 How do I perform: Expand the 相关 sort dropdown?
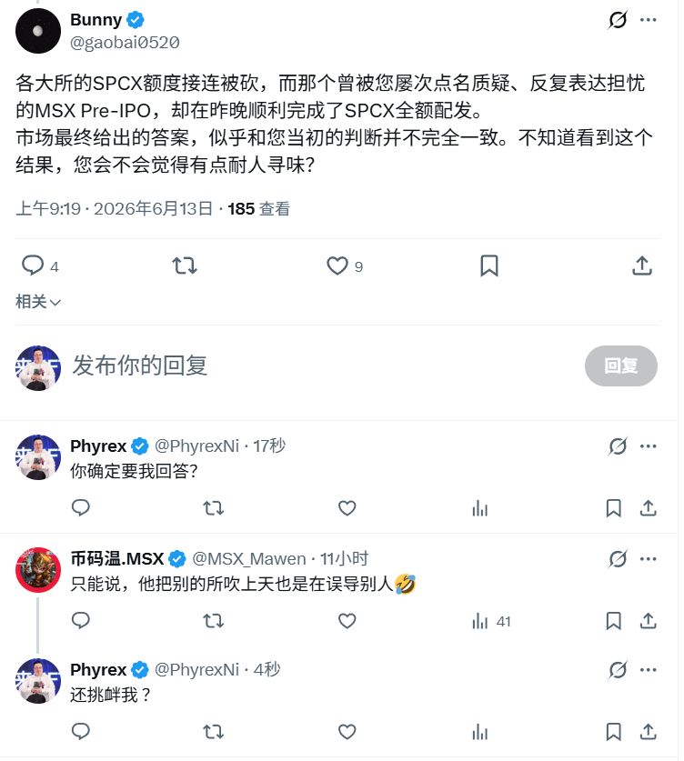tap(38, 302)
